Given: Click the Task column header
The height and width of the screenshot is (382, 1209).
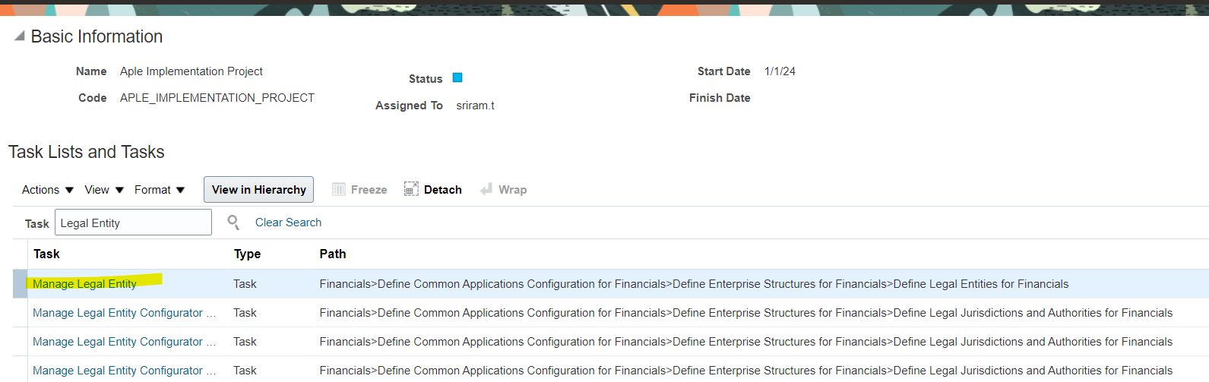Looking at the screenshot, I should 46,254.
